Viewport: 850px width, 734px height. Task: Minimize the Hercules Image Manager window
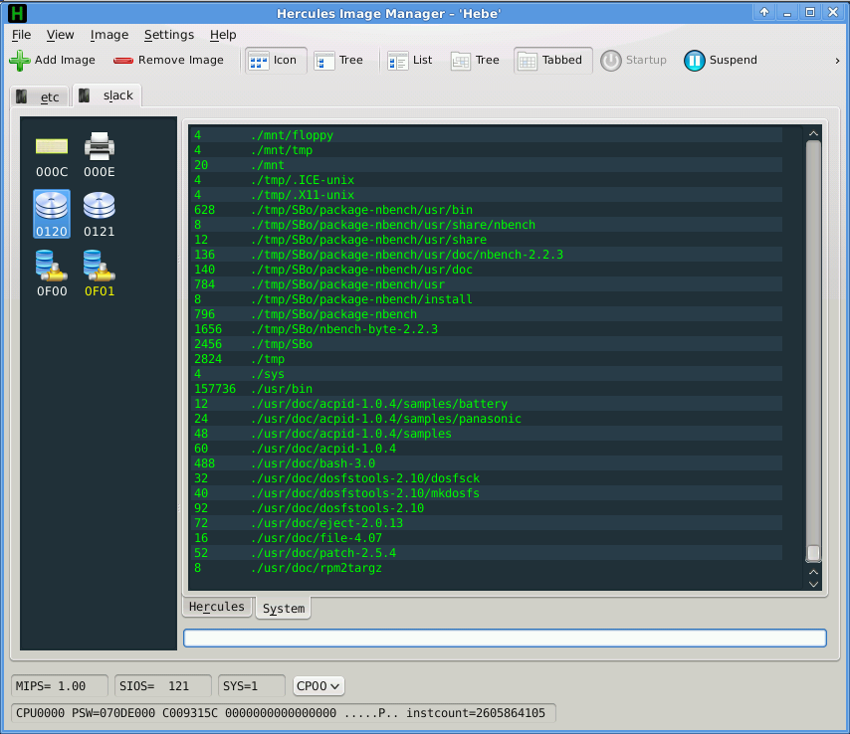click(x=787, y=13)
